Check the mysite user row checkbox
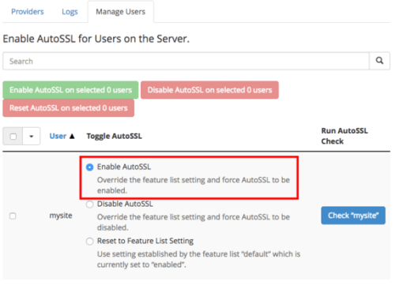The height and width of the screenshot is (289, 395). (x=13, y=216)
